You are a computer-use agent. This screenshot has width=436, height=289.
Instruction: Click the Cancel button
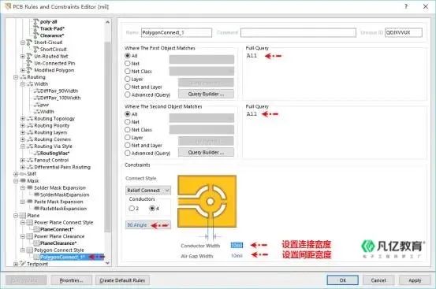click(x=378, y=280)
